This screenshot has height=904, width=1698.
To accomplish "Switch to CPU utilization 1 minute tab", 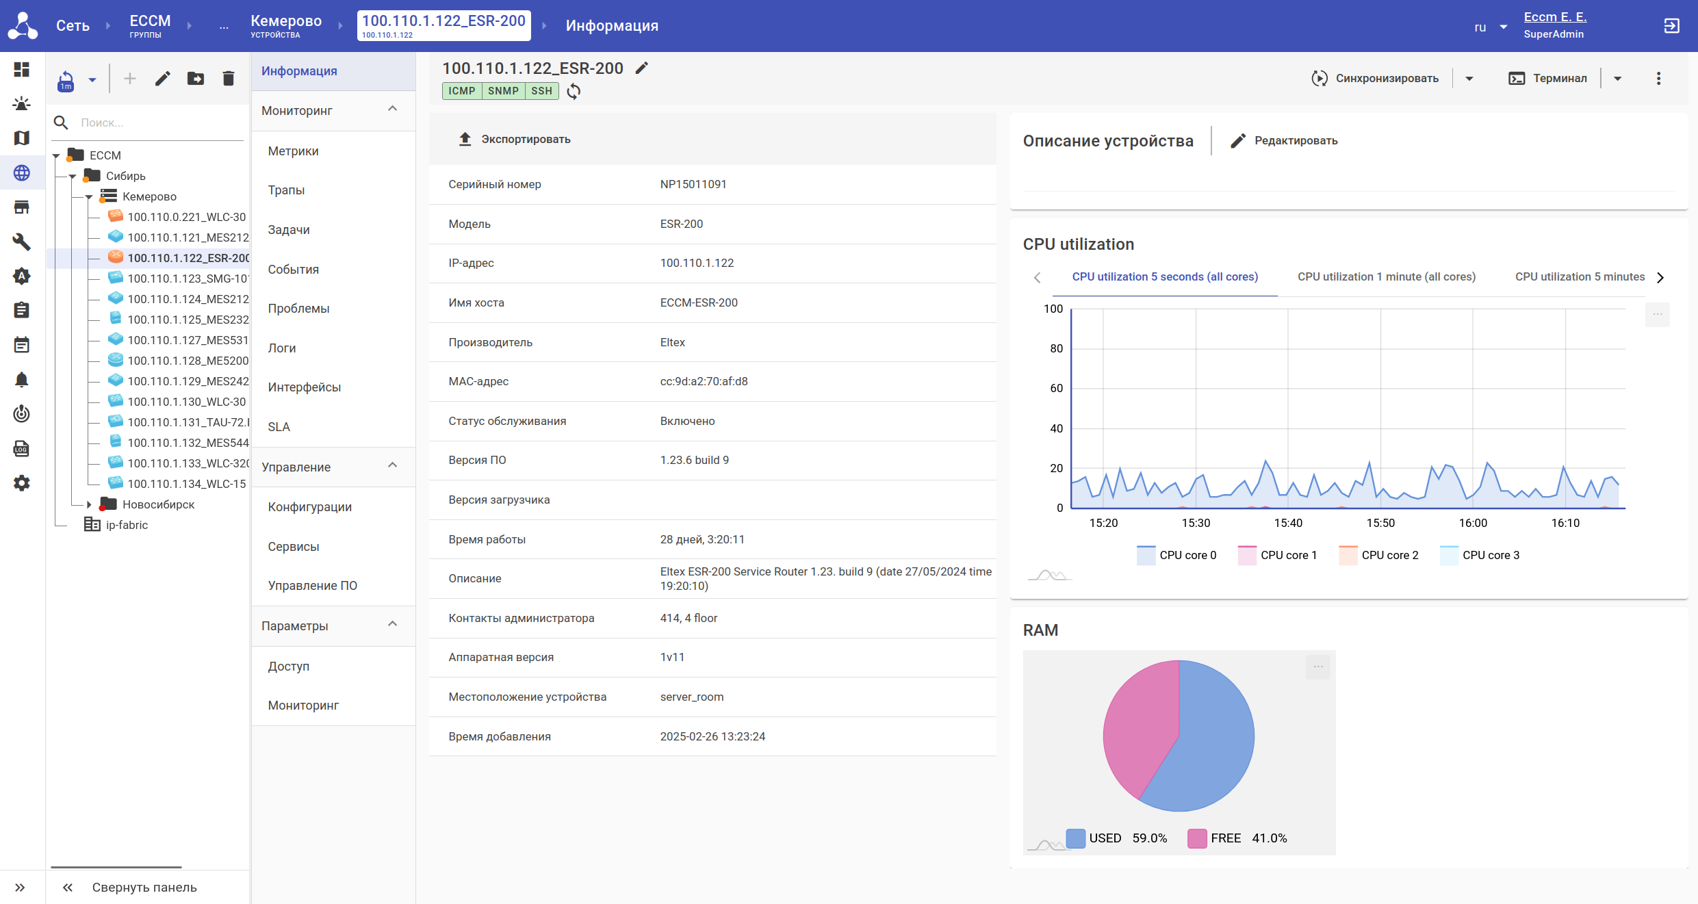I will (1386, 276).
